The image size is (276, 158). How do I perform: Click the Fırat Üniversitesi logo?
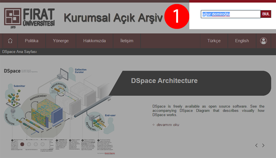point(29,18)
